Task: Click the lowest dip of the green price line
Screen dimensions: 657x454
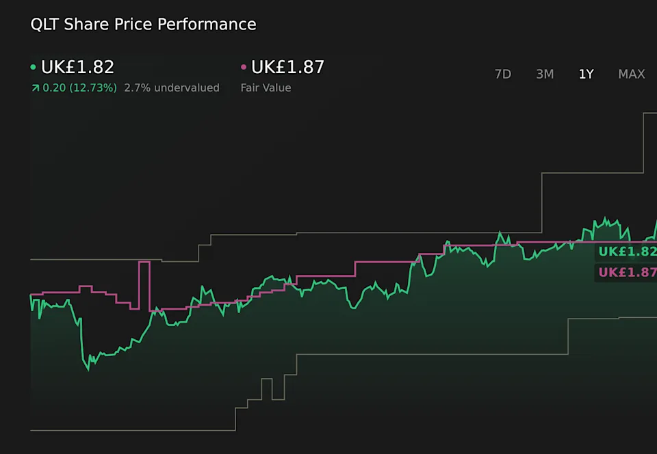Action: (x=88, y=369)
